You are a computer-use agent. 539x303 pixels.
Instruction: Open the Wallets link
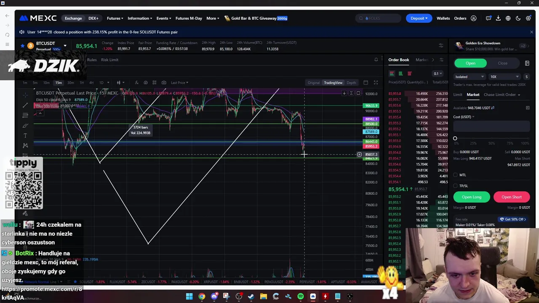point(443,18)
